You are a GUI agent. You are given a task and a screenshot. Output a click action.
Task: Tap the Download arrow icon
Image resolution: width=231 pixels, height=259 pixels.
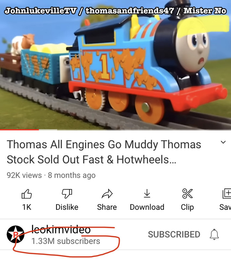point(147,194)
